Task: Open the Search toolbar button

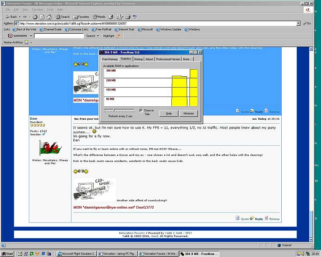Action: [x=63, y=17]
